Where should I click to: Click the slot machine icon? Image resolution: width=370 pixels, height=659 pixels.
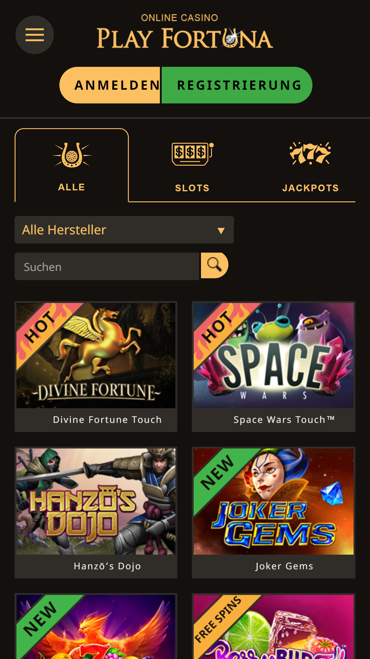point(192,154)
